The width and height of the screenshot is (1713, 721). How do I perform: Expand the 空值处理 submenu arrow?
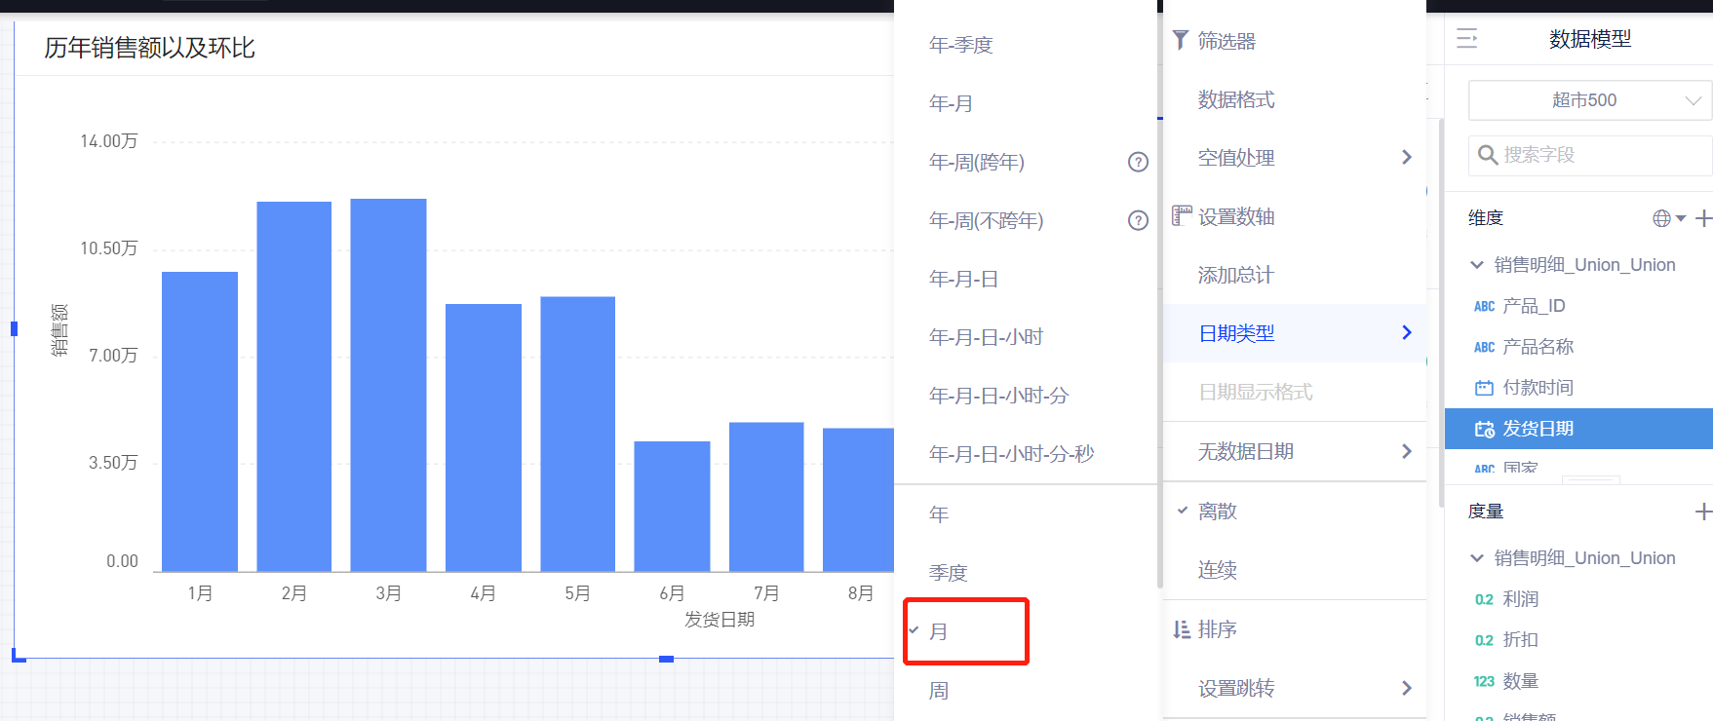click(1406, 157)
